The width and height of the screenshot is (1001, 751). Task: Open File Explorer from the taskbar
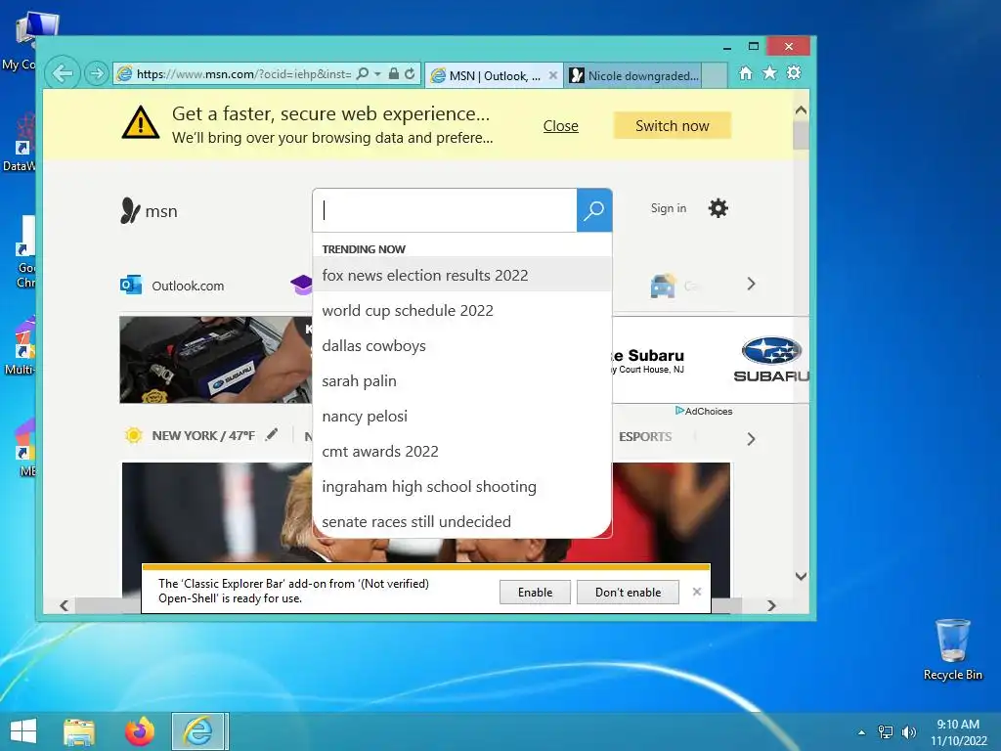tap(79, 731)
